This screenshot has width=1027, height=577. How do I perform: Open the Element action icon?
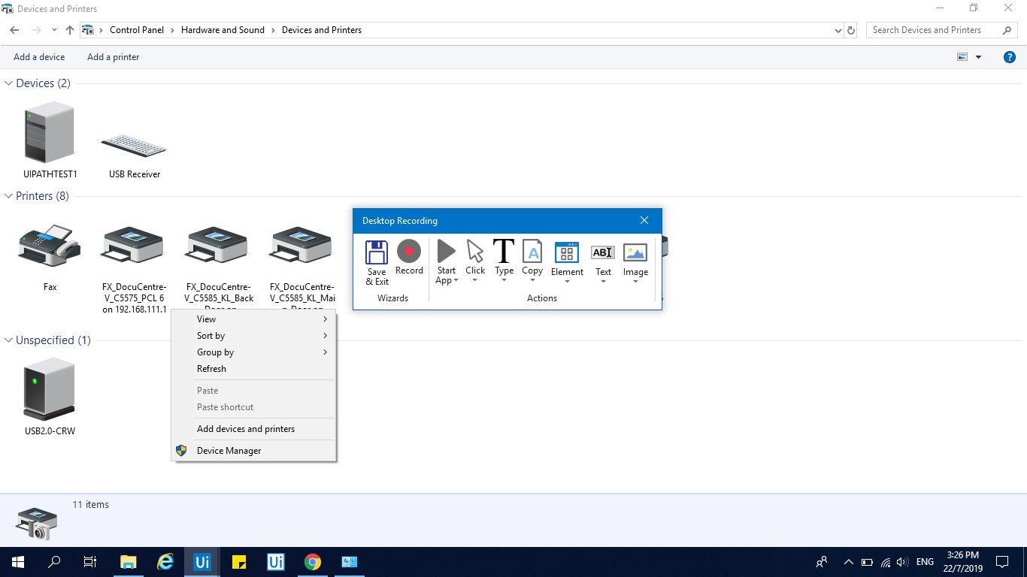pyautogui.click(x=567, y=252)
